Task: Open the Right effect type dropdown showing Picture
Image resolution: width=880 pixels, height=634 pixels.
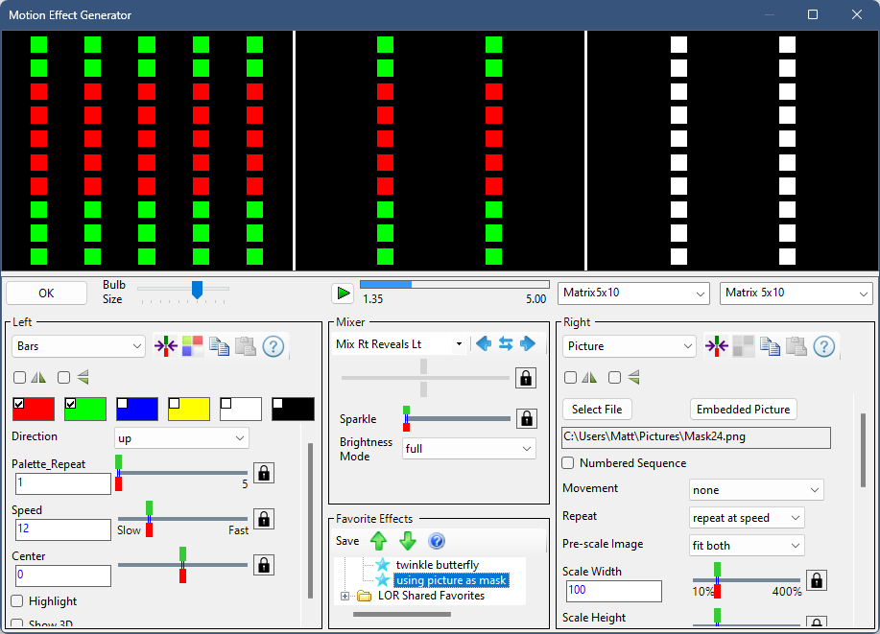Action: point(630,346)
